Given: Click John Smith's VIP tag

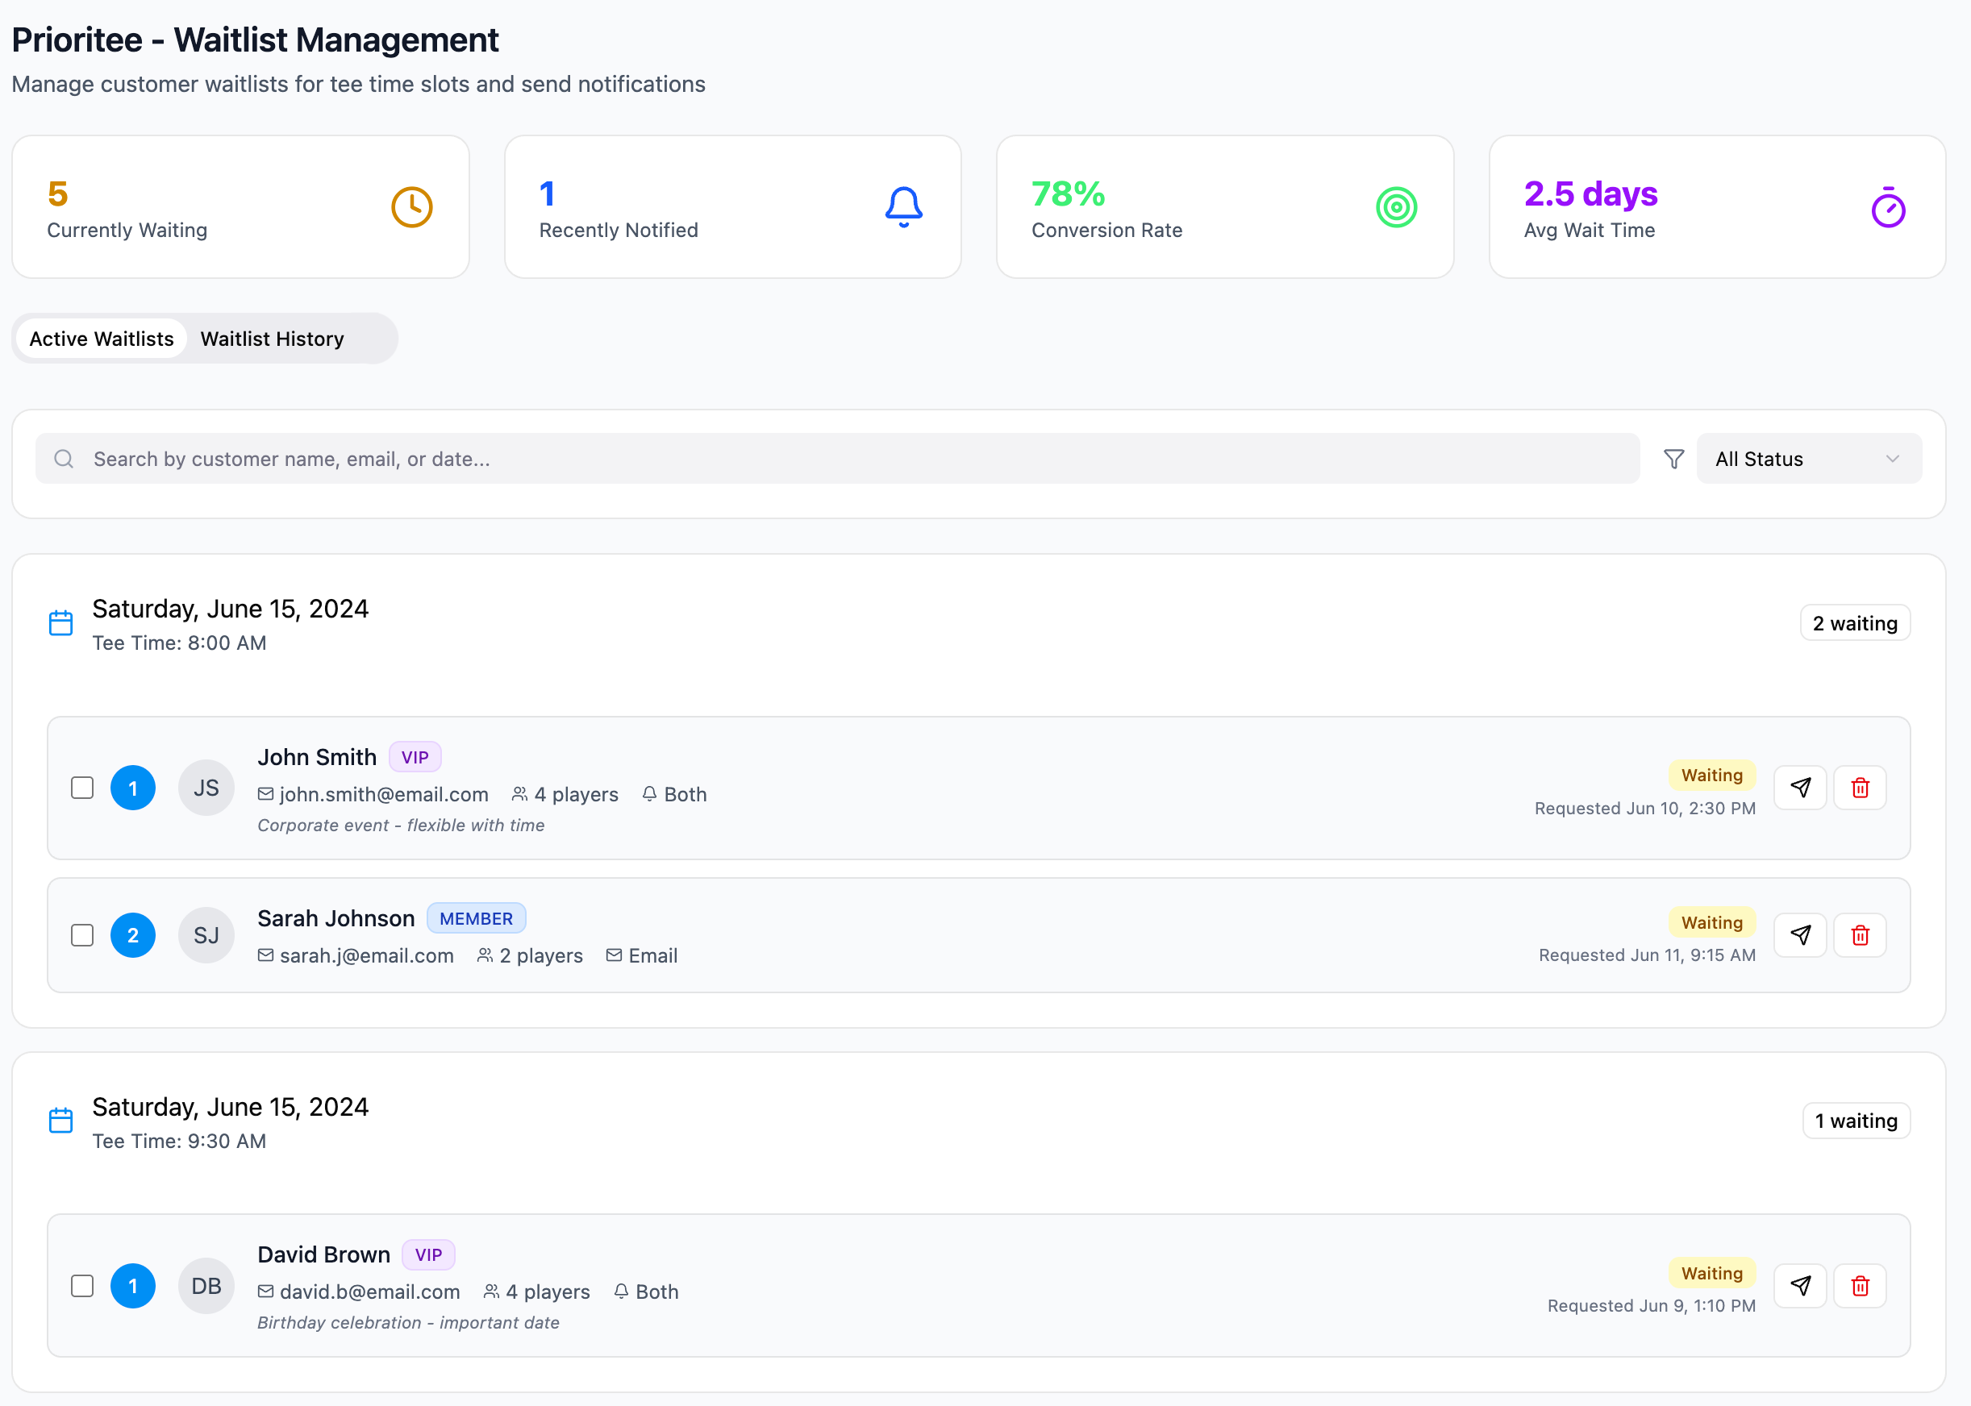Looking at the screenshot, I should click(415, 757).
